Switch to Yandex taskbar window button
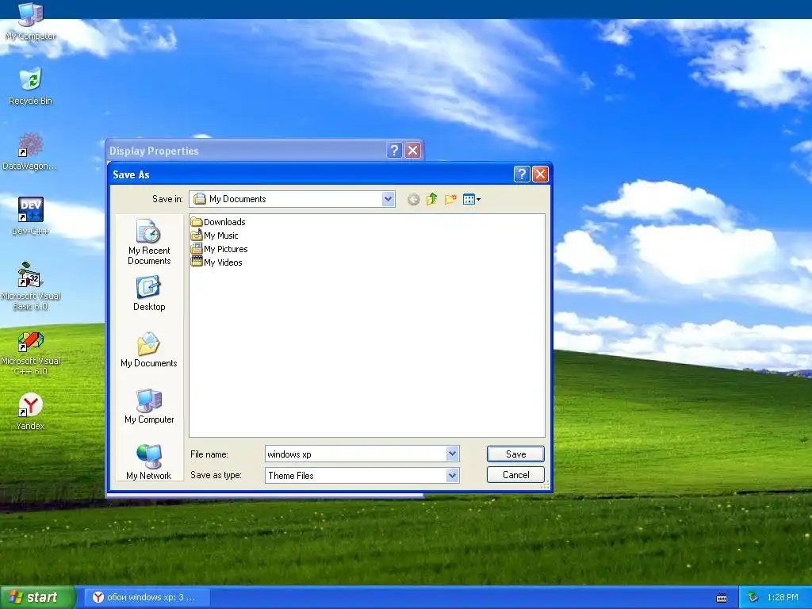 (x=147, y=597)
